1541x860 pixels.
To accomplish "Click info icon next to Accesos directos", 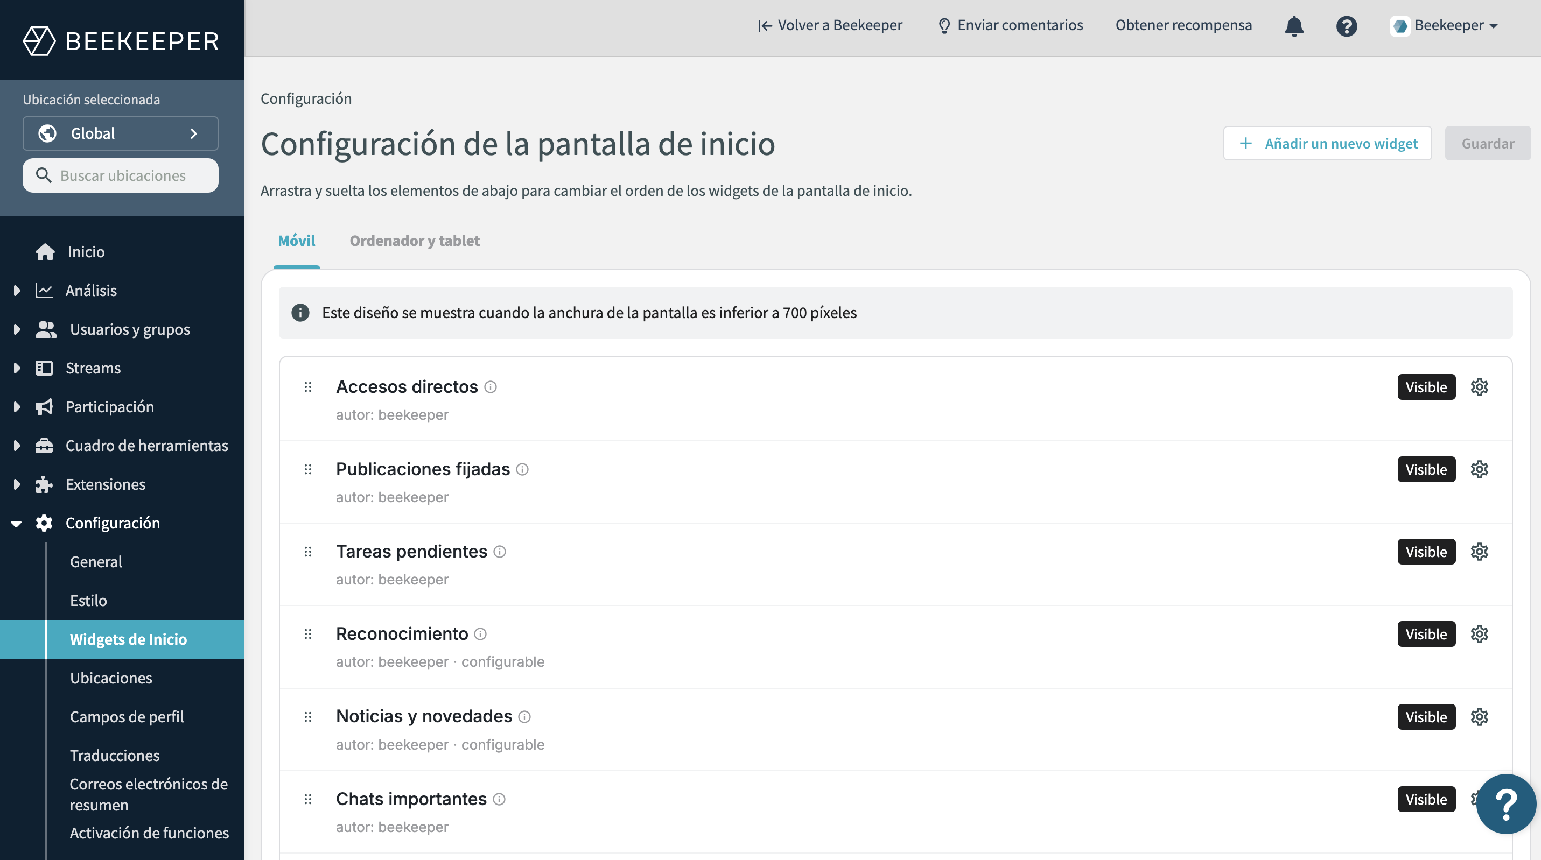I will [x=491, y=387].
